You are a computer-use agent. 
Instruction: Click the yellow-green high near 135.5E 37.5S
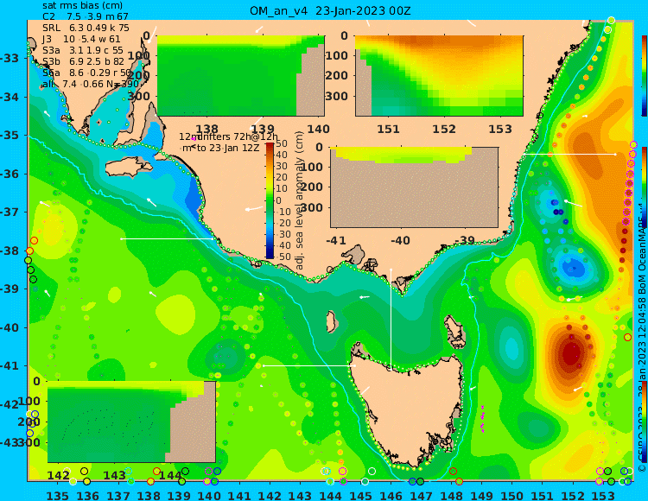(56, 229)
